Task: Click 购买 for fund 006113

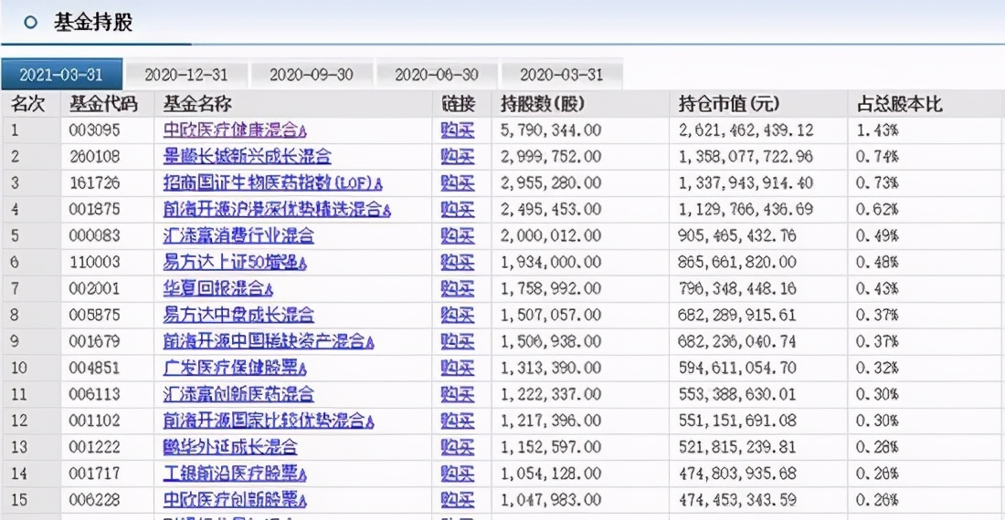Action: pyautogui.click(x=458, y=394)
